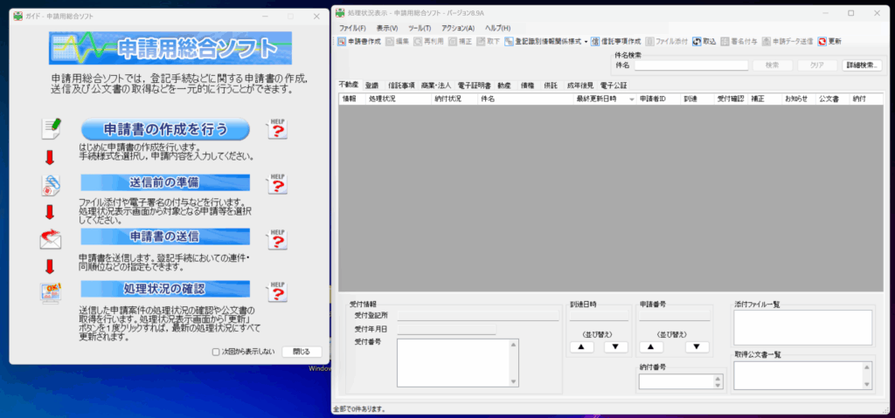Click the down sort arrow under 申請番号
The height and width of the screenshot is (418, 895).
(696, 346)
